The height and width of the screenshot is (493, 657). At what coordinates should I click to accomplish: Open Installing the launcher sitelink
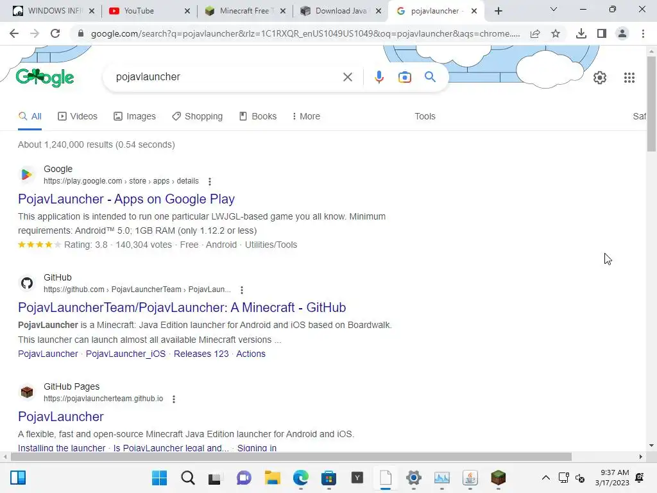point(62,447)
